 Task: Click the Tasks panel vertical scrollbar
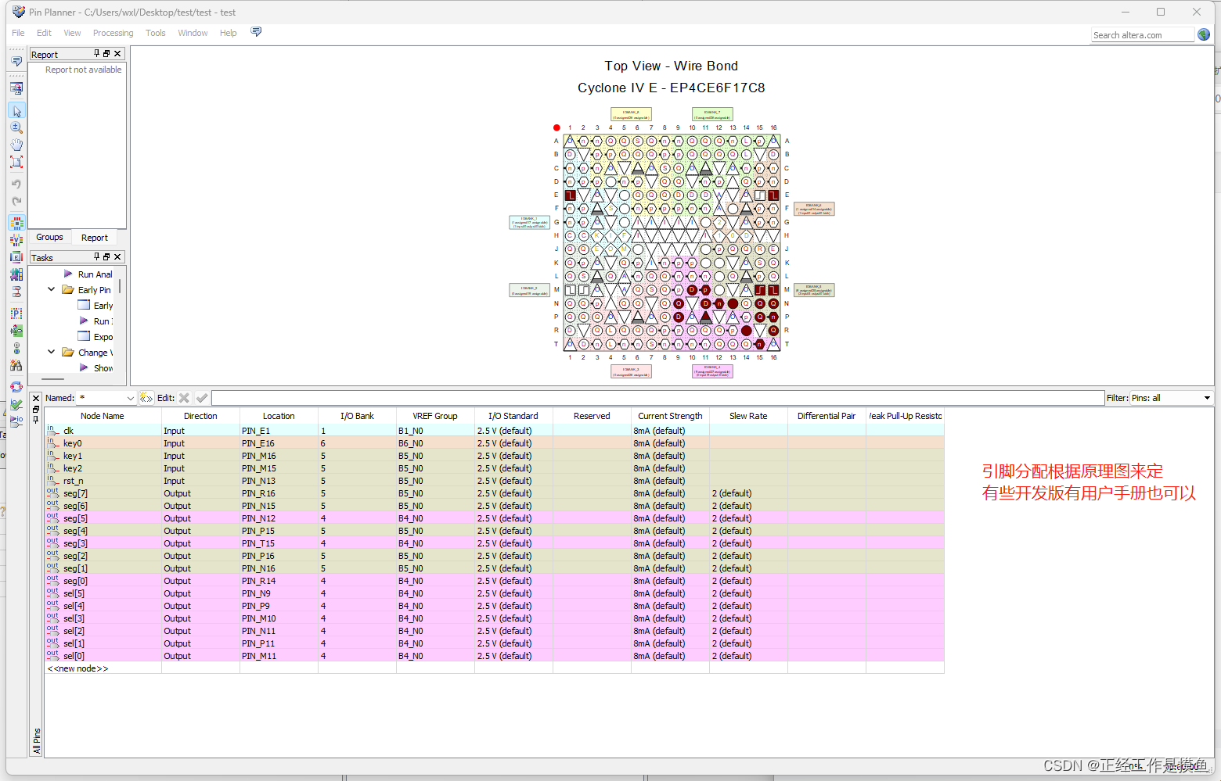point(120,287)
